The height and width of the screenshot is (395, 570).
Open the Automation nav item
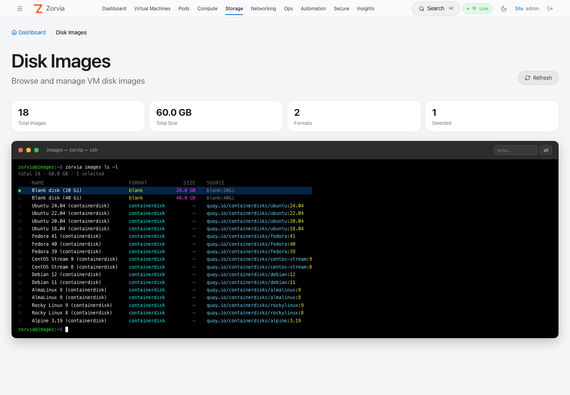coord(313,9)
